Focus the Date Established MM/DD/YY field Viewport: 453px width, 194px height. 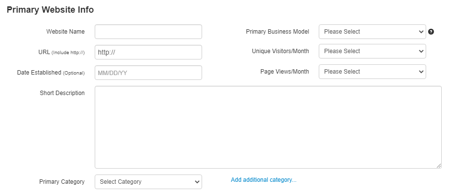(148, 73)
